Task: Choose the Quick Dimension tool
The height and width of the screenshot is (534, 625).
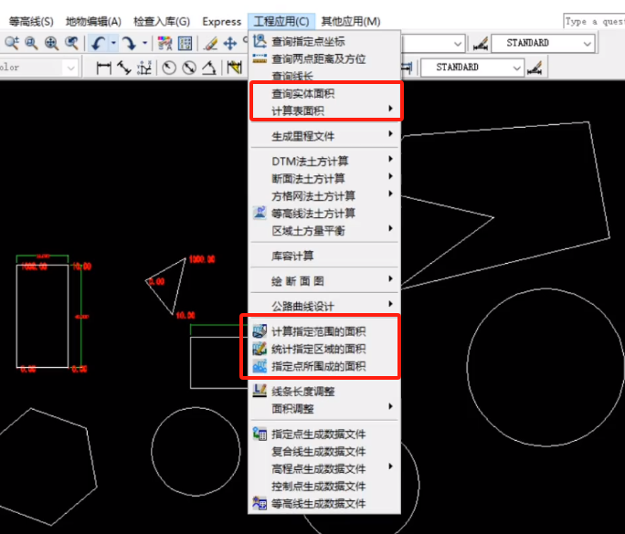Action: point(235,68)
